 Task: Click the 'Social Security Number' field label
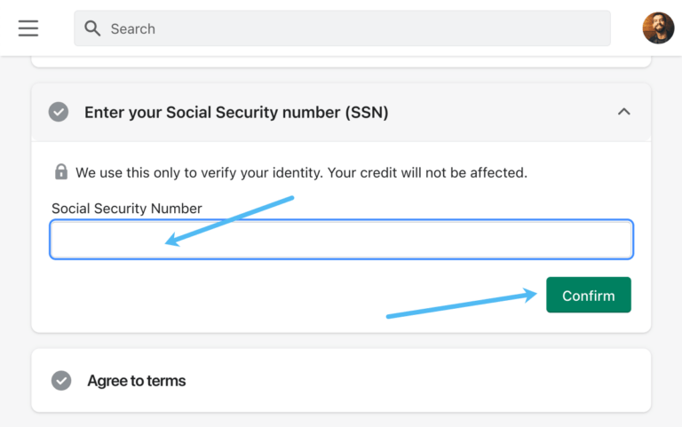(127, 209)
